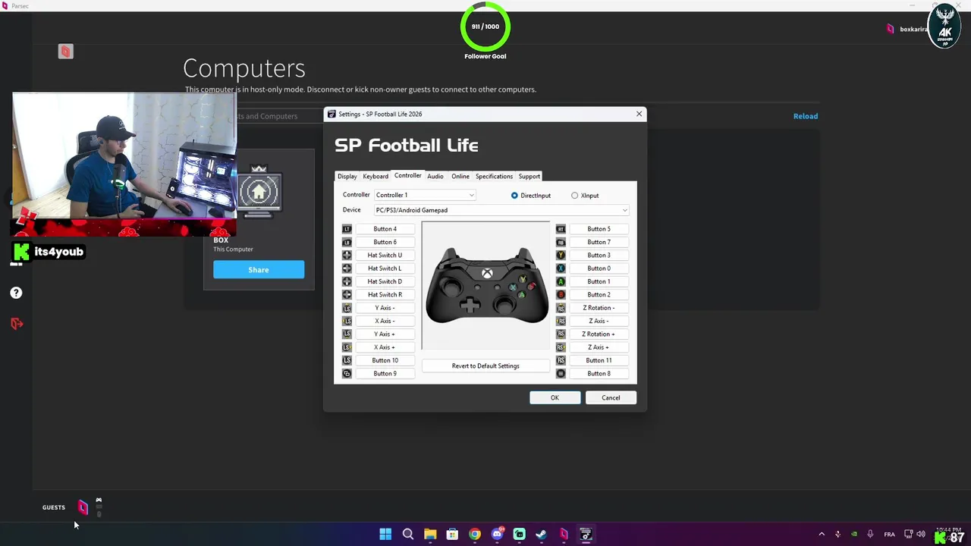The width and height of the screenshot is (971, 546).
Task: Click the Xbox controller image
Action: click(486, 286)
